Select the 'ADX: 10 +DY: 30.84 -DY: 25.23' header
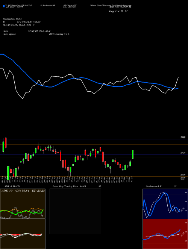The width and height of the screenshot is (188, 249). (x=23, y=191)
